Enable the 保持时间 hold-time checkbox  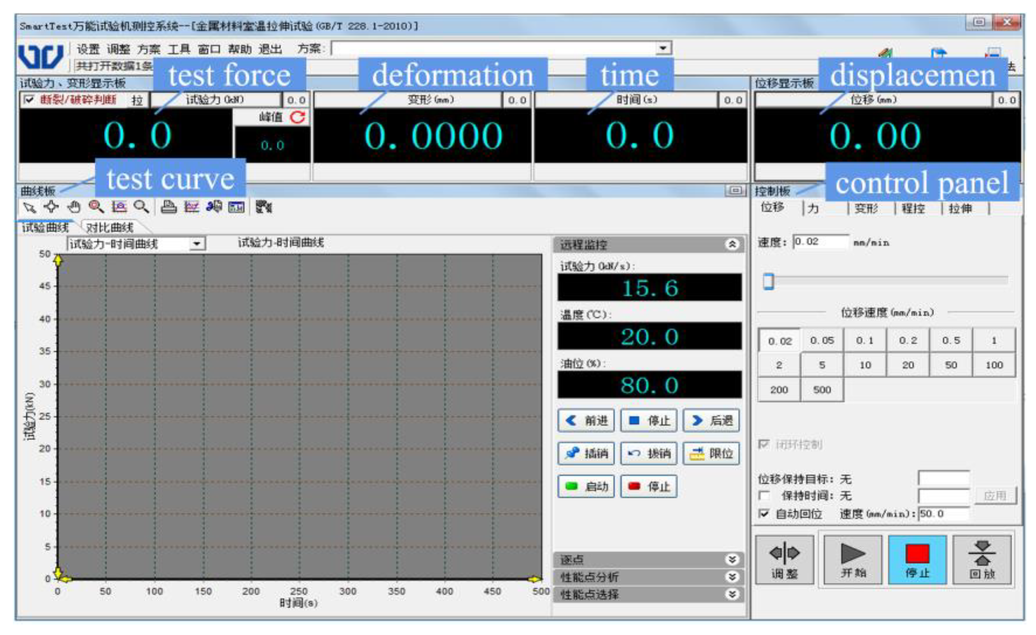764,496
